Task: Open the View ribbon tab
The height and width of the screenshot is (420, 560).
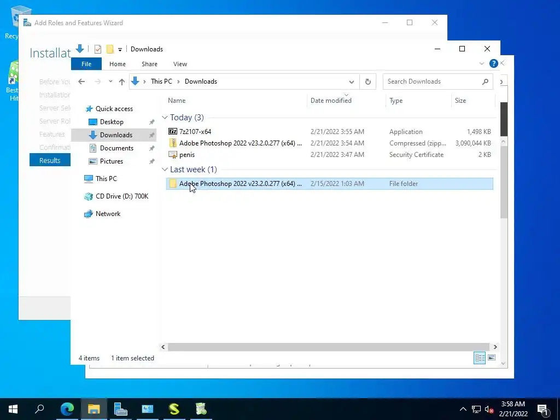Action: point(180,64)
